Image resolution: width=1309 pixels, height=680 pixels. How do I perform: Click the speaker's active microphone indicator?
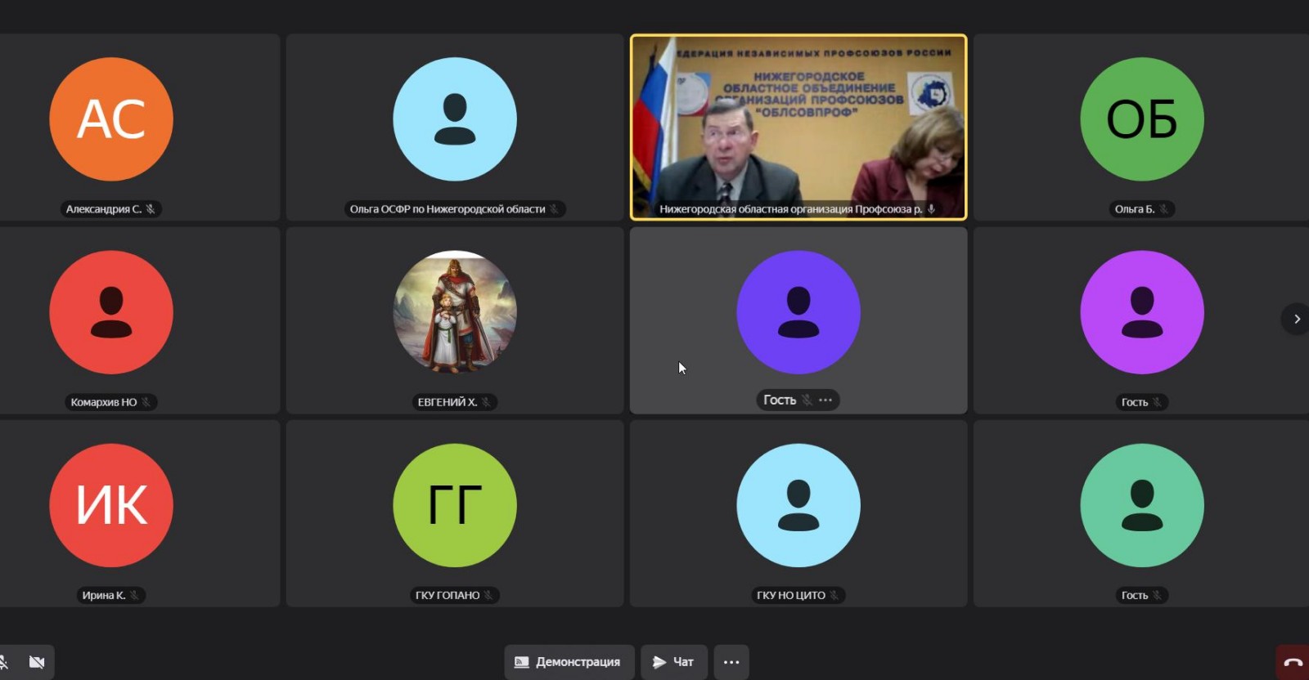pyautogui.click(x=931, y=209)
